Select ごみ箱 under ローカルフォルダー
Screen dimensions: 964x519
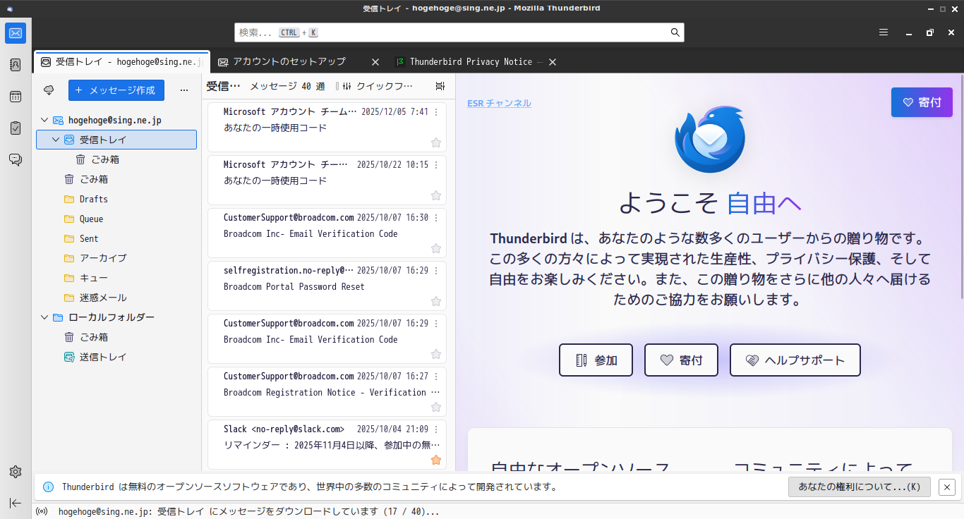click(116, 337)
